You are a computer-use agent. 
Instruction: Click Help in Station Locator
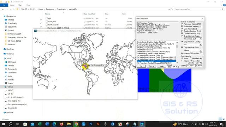point(162,66)
